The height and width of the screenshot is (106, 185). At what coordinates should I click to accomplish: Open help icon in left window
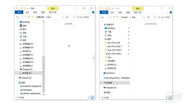pyautogui.click(x=93, y=12)
